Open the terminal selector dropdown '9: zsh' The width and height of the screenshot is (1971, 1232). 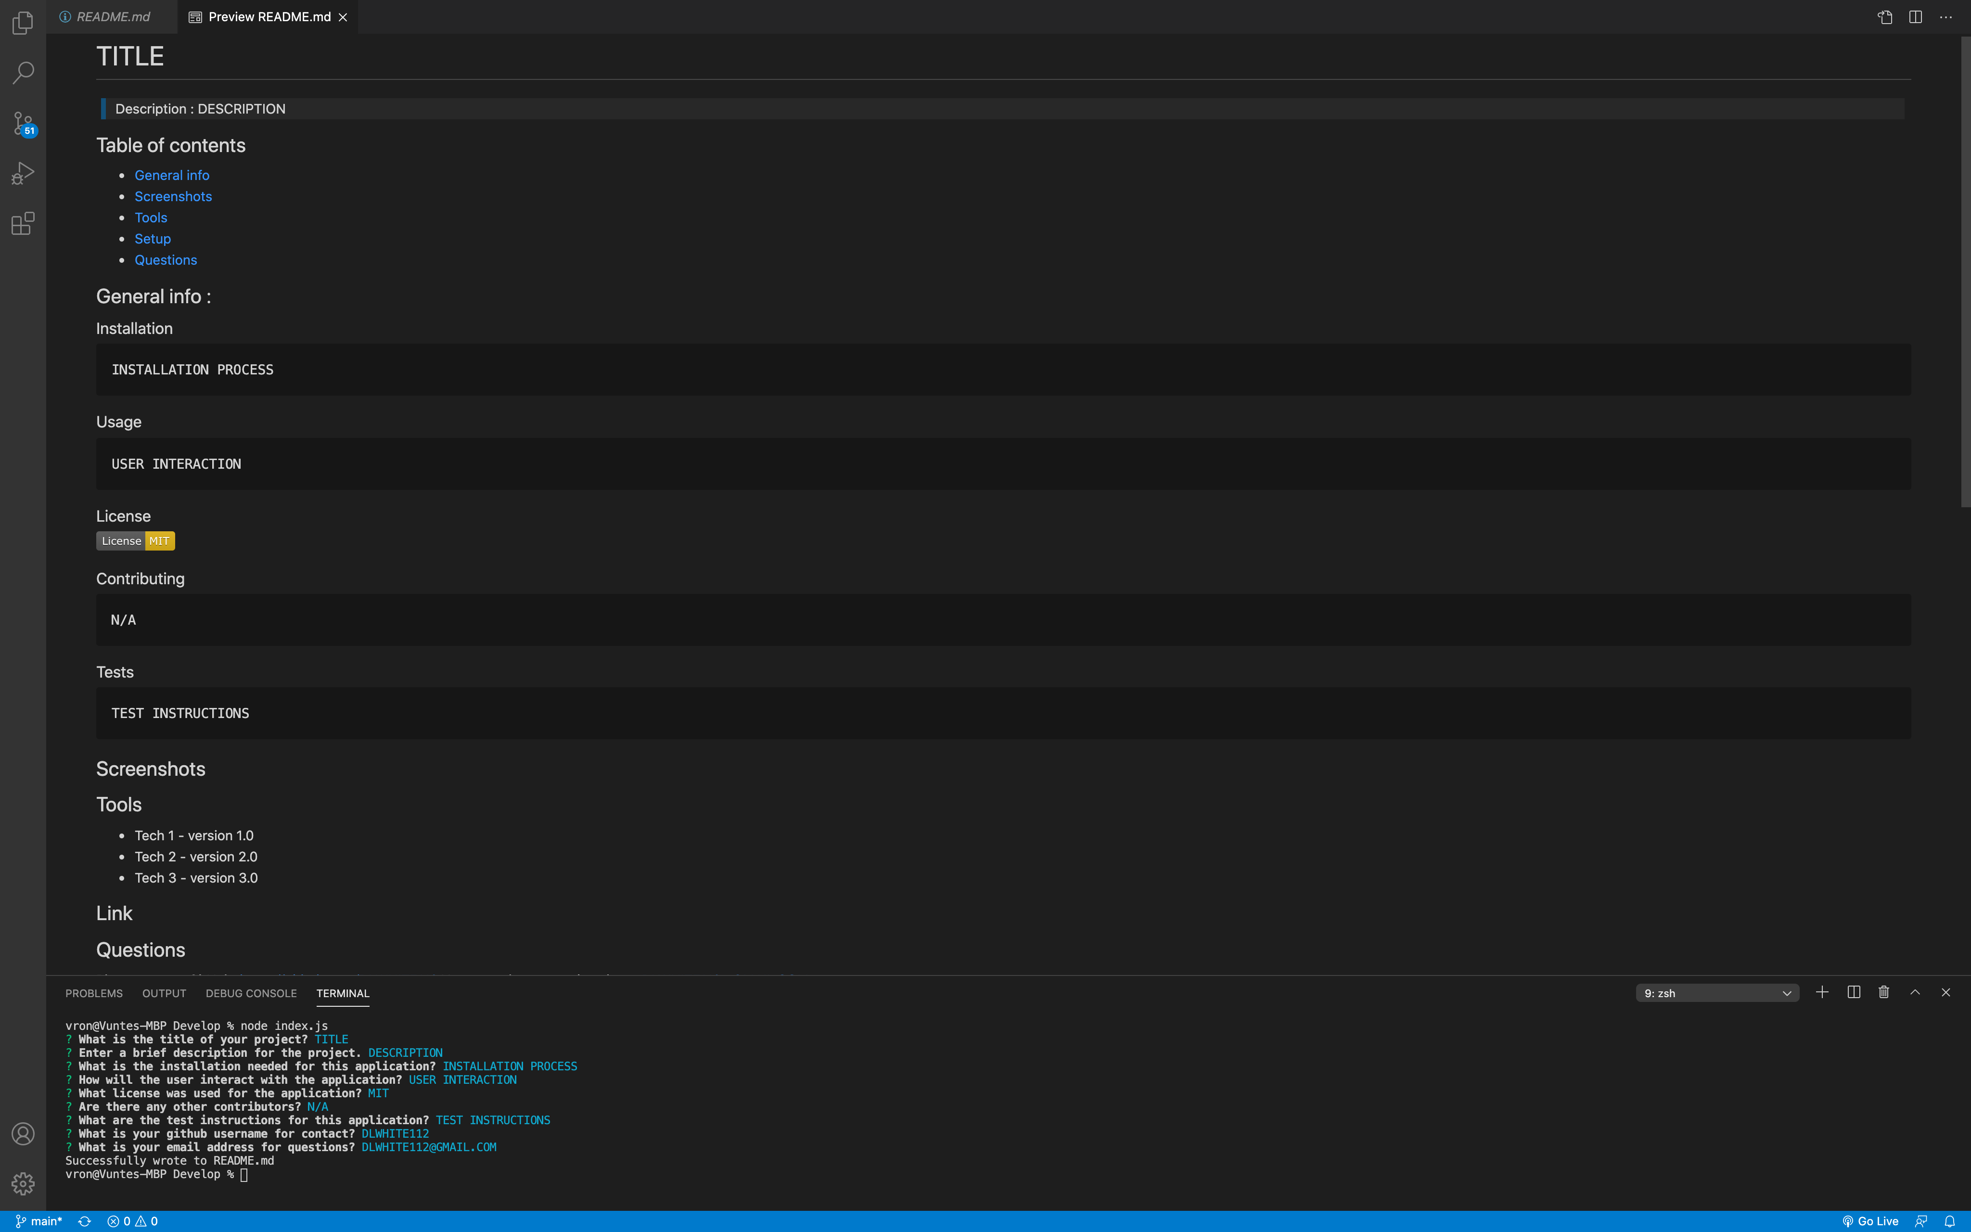point(1717,993)
